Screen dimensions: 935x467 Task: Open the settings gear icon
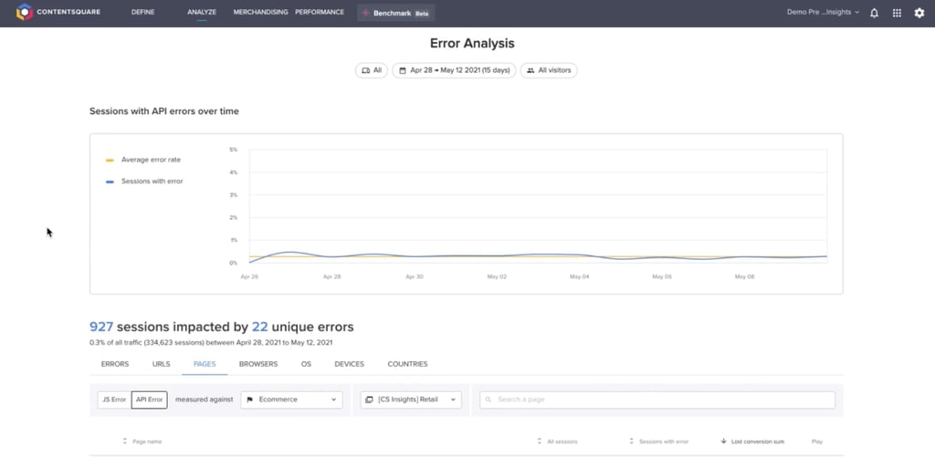tap(919, 13)
